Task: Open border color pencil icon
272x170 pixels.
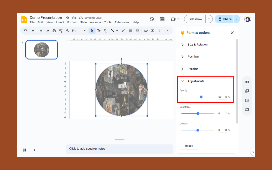Action: pyautogui.click(x=123, y=31)
